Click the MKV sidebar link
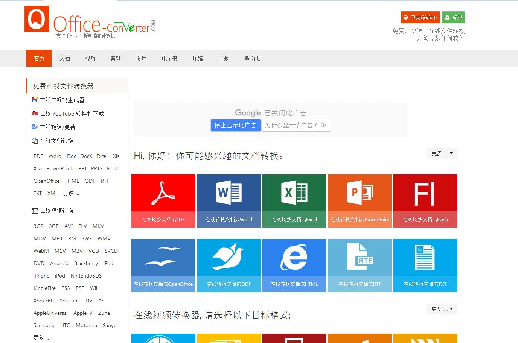Viewport: 518px width, 343px height. click(x=98, y=226)
